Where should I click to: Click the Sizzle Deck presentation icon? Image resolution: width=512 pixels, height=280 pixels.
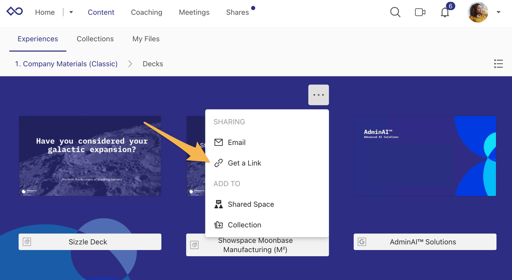coord(27,242)
